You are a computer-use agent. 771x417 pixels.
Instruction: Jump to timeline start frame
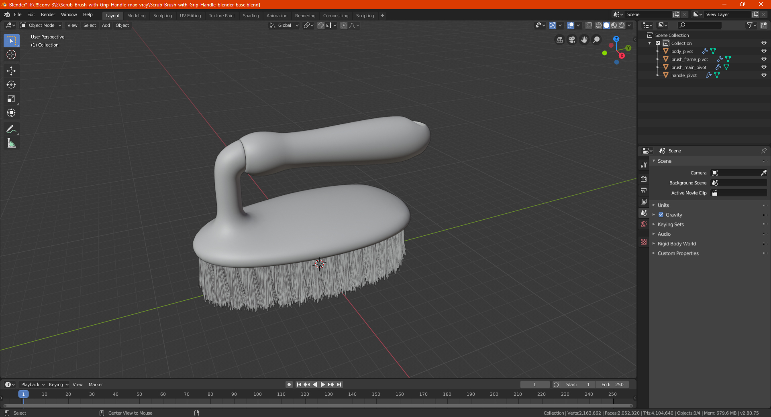(x=299, y=385)
